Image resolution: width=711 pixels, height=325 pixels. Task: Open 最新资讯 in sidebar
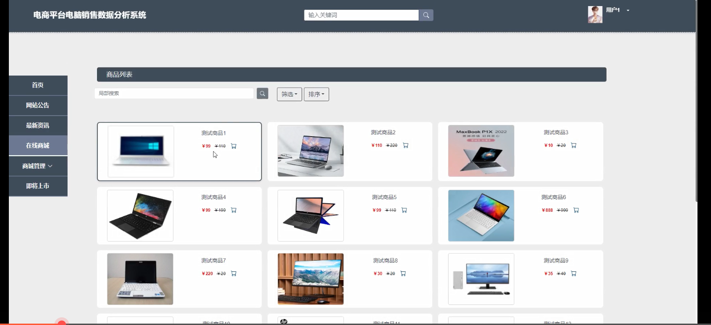click(38, 125)
